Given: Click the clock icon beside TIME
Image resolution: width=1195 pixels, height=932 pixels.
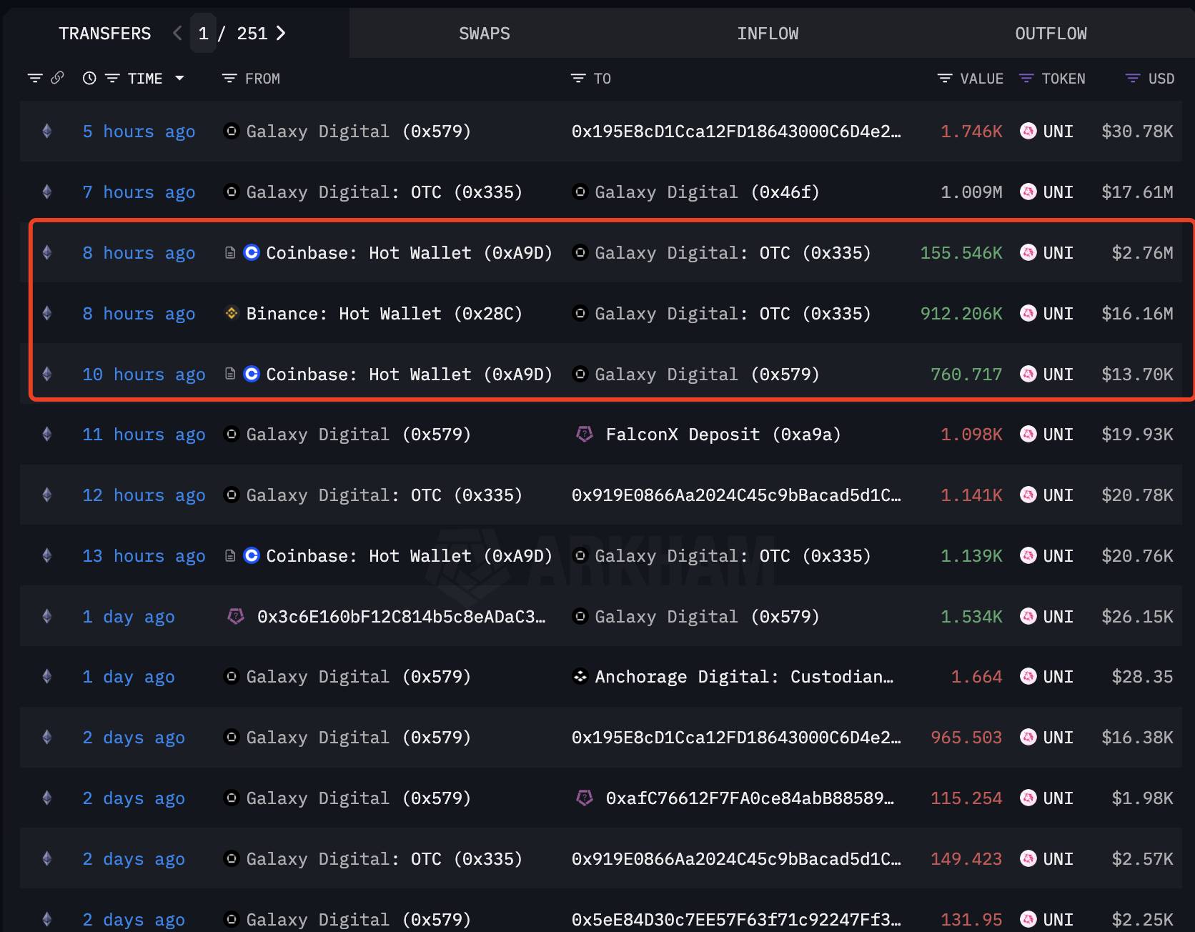Looking at the screenshot, I should [89, 79].
